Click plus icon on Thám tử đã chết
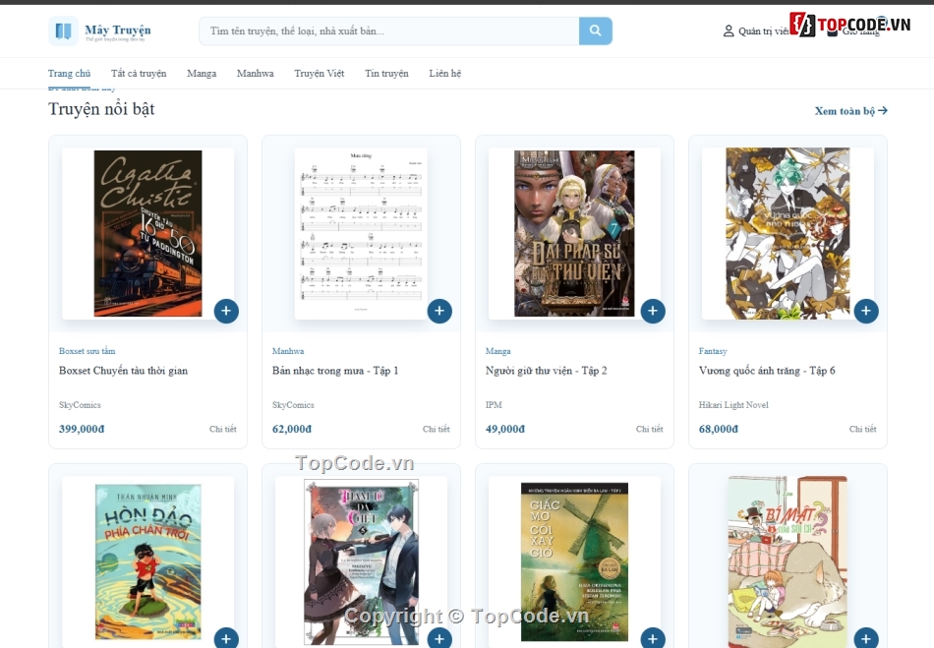934x648 pixels. (x=439, y=638)
